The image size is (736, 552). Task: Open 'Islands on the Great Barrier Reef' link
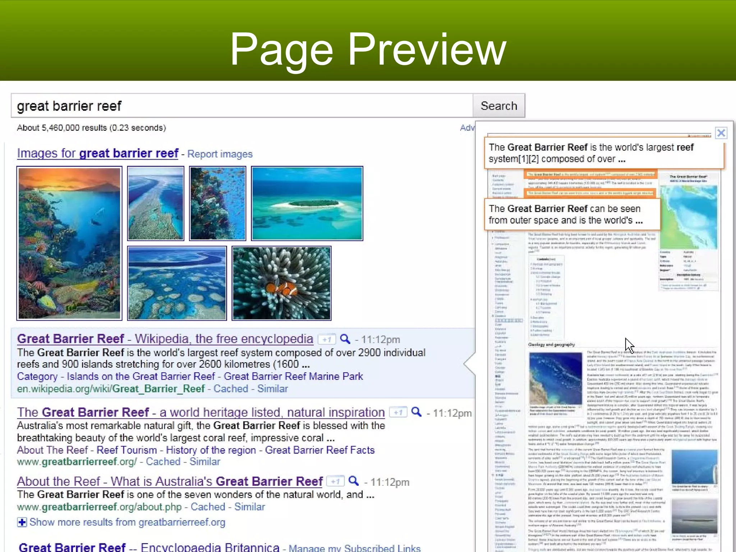coord(141,376)
